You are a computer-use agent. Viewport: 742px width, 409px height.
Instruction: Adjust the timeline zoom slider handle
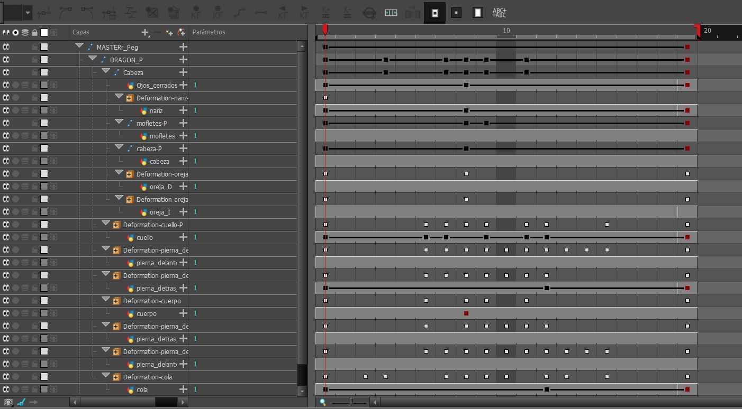[351, 402]
